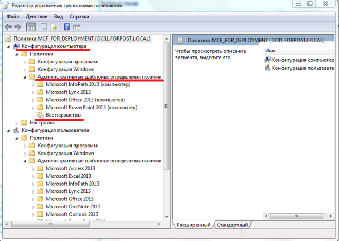The height and width of the screenshot is (241, 339).
Task: Click the Back arrow toolbar icon
Action: coord(8,27)
